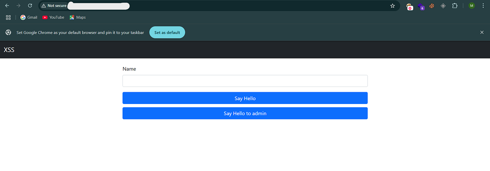
Task: Open Chrome's three-dot menu
Action: coord(483,6)
